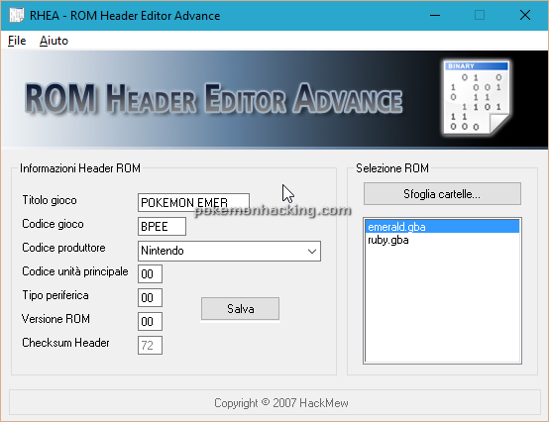Image resolution: width=549 pixels, height=422 pixels.
Task: Click the Checksum Header label
Action: 65,343
